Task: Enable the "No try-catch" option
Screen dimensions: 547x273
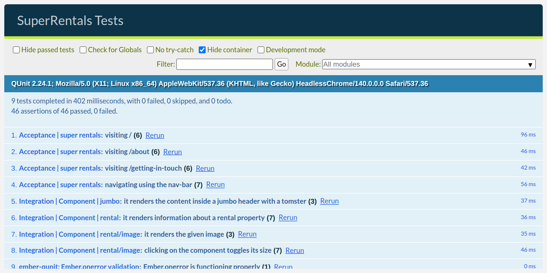Action: coord(150,50)
